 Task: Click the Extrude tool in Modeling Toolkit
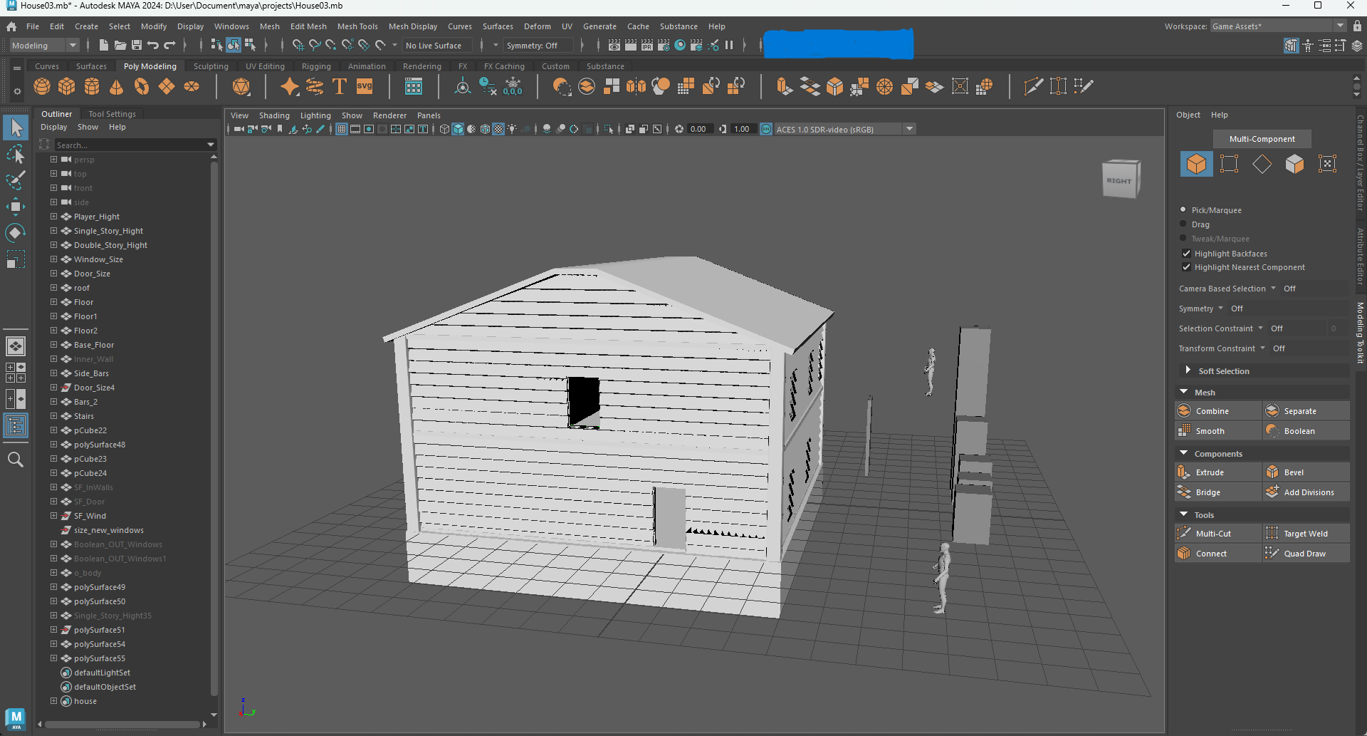pos(1217,472)
